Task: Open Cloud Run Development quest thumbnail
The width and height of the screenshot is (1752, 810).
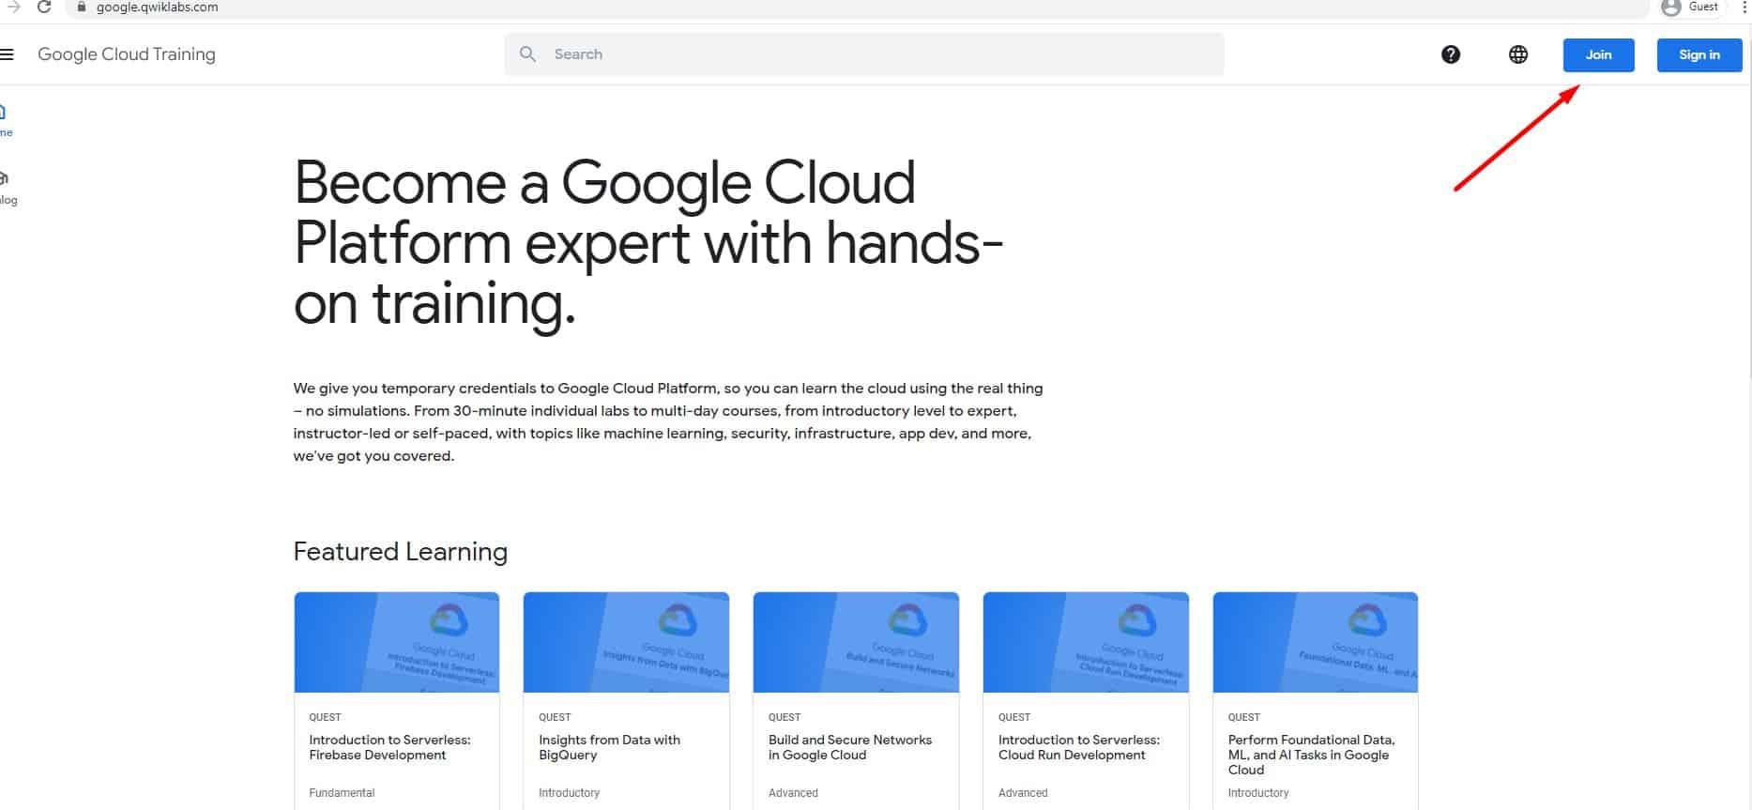Action: click(x=1085, y=642)
